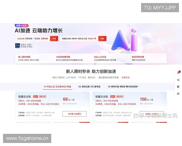Open the 企业上云优选 section entry
Viewport: 182px width, 146px height.
tap(100, 57)
